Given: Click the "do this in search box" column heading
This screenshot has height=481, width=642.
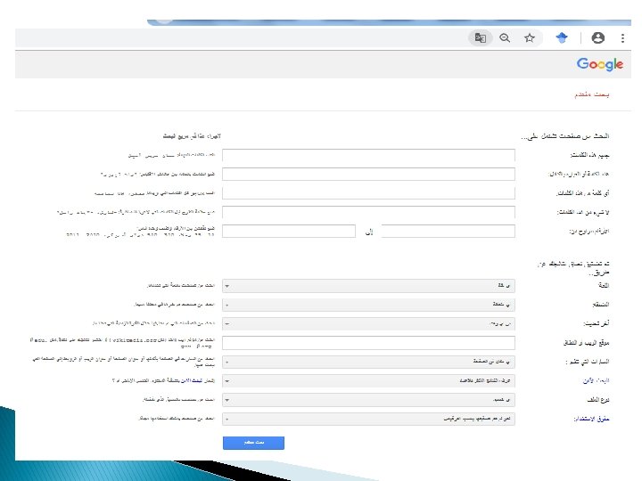Looking at the screenshot, I should pos(192,135).
